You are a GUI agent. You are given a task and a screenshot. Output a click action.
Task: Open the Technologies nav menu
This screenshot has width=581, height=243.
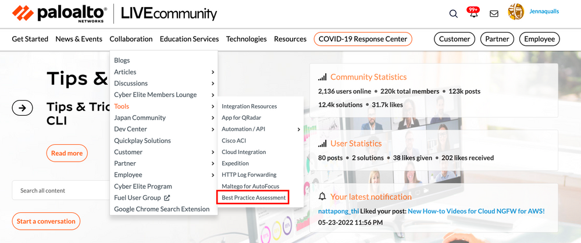(x=247, y=39)
